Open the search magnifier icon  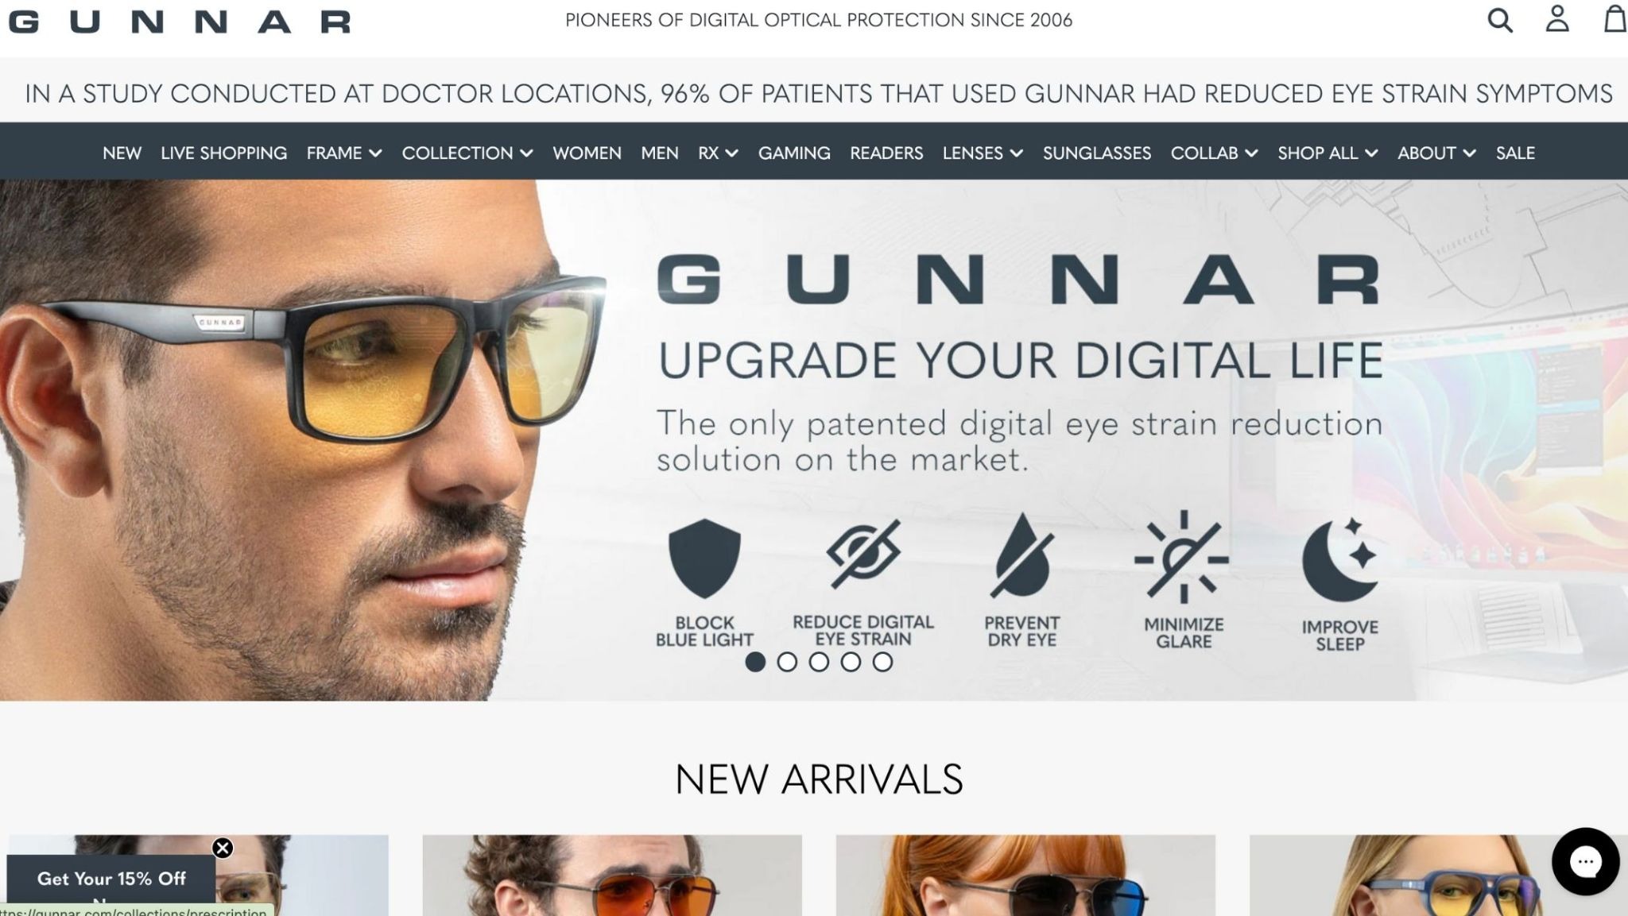coord(1499,20)
